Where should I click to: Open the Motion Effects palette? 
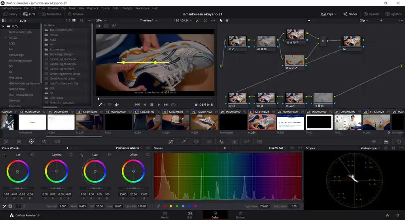pos(57,141)
